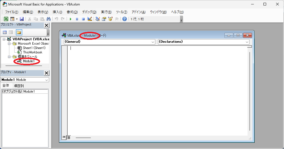Screen dimensions: 284x149
Task: Collapse the Microsoft Excel Objects folder
Action: 9,44
